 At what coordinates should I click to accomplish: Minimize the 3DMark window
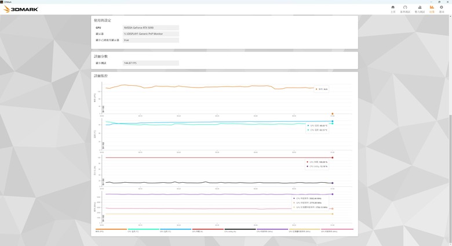pos(431,2)
